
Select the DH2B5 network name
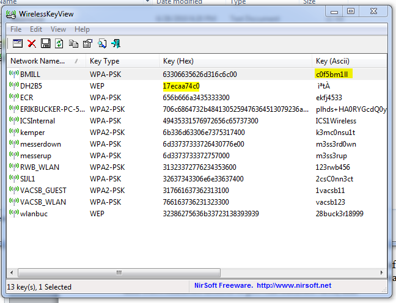pos(31,86)
